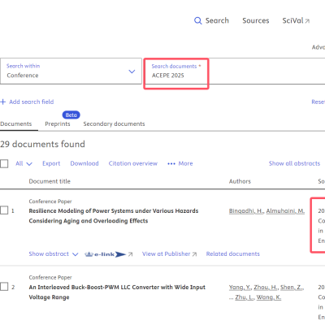
Task: Tick the checkbox for document 2
Action: click(x=4, y=287)
